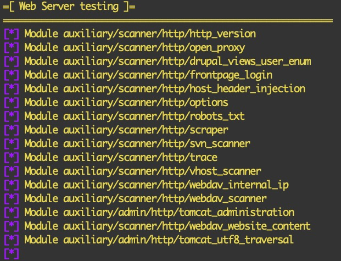341x261 pixels.
Task: Select the webdav_scanner module entry
Action: click(x=146, y=199)
